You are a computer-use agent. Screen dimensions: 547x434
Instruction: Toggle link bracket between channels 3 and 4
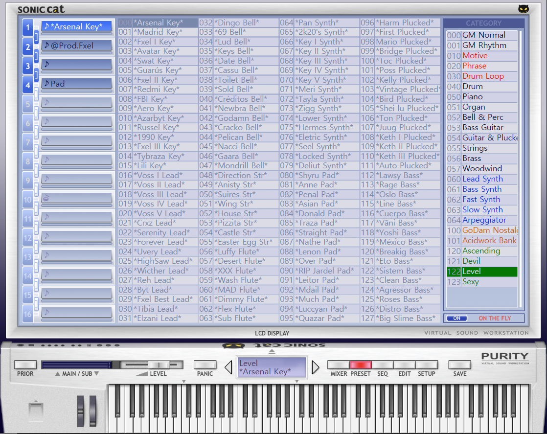36,75
